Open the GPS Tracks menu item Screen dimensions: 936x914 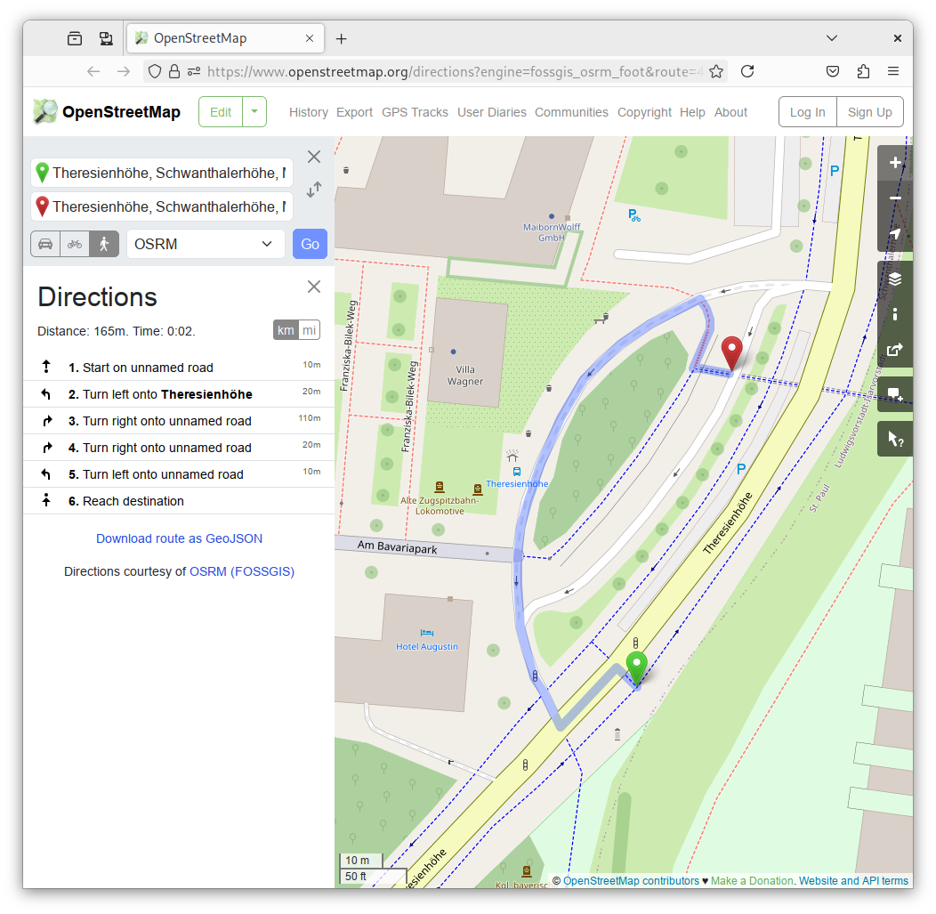click(x=415, y=112)
